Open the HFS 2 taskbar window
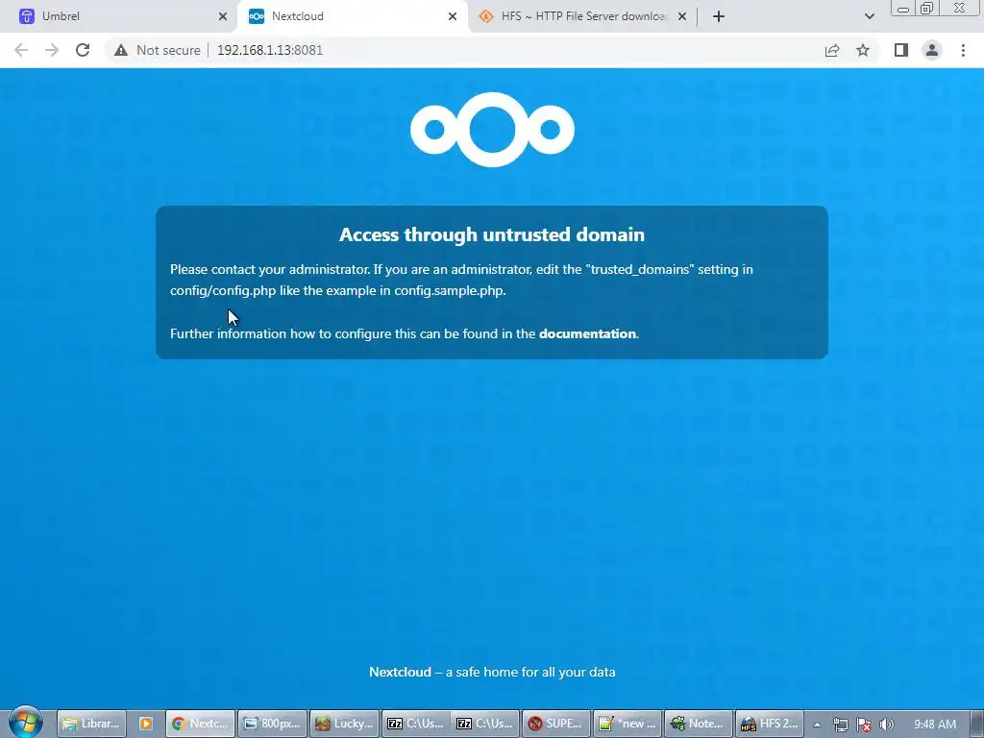 coord(769,724)
